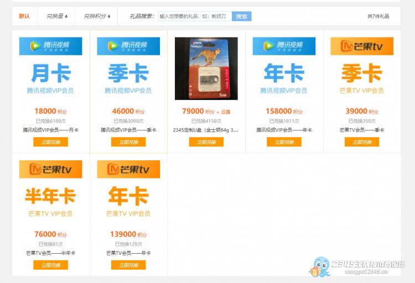Image resolution: width=415 pixels, height=283 pixels.
Task: Open title link 芒果TV会员——年卡
Action: (128, 253)
